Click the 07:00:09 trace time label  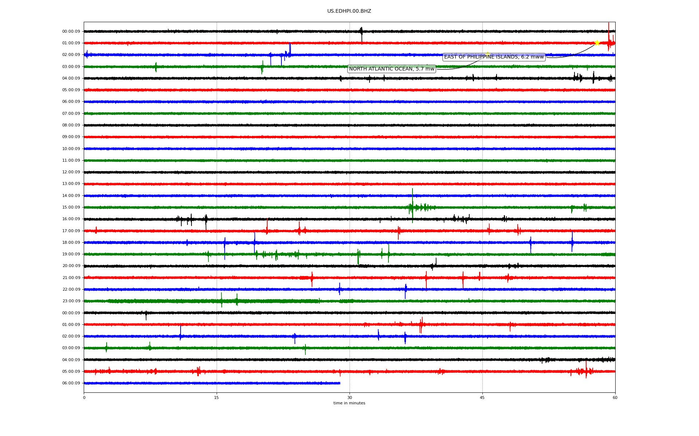click(71, 114)
